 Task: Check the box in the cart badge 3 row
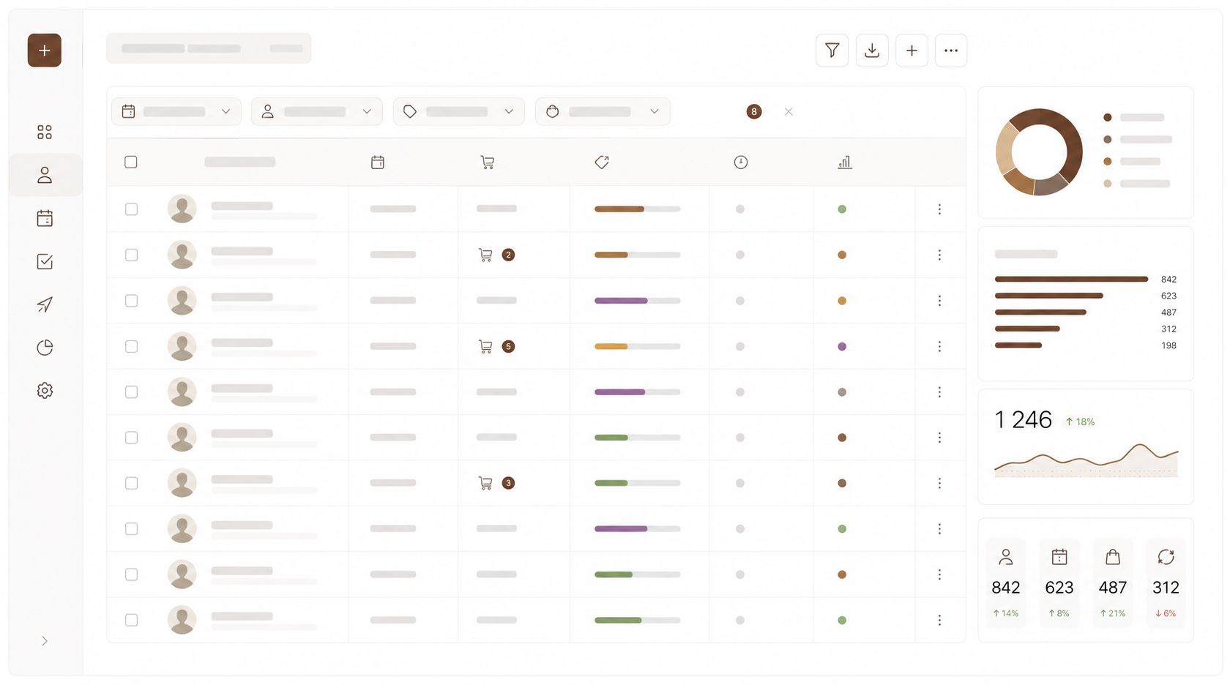(132, 483)
